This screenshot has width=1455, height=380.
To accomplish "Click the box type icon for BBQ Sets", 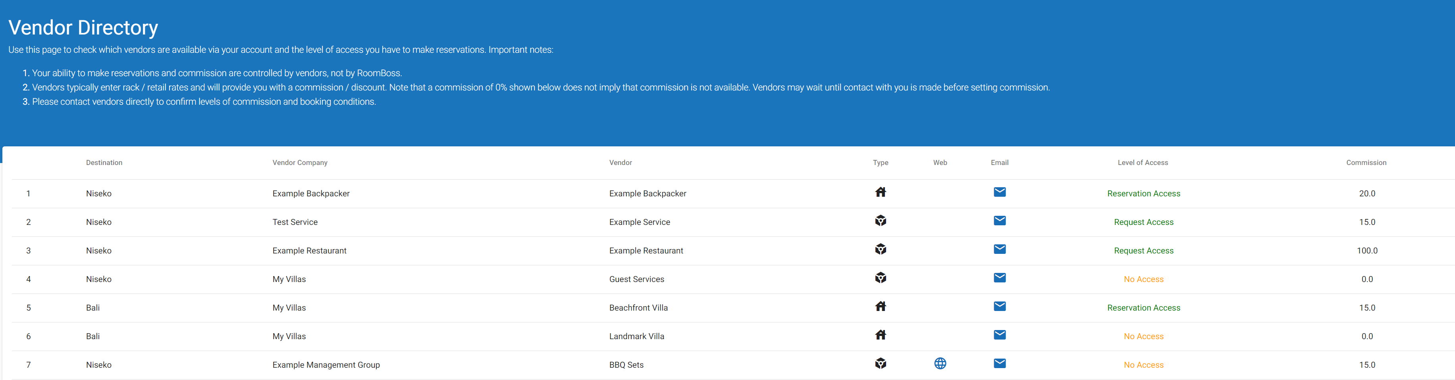I will click(x=880, y=364).
